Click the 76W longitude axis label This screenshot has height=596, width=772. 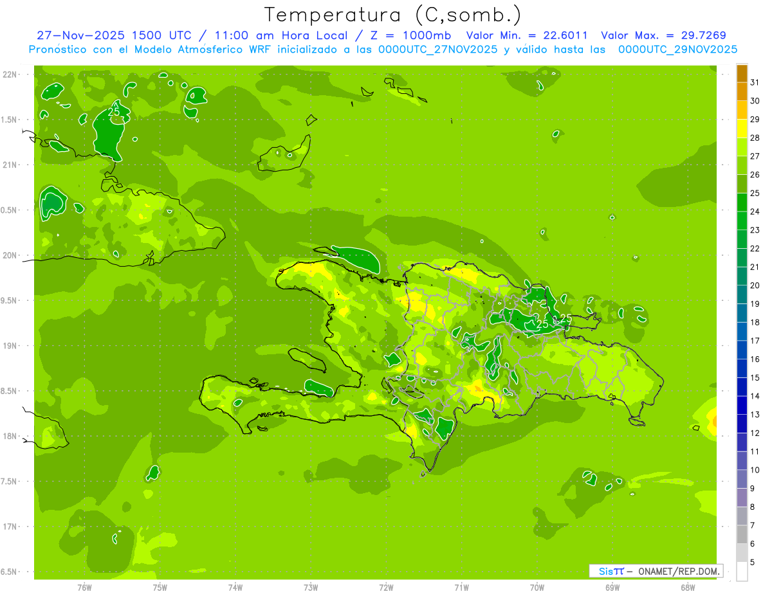point(84,587)
